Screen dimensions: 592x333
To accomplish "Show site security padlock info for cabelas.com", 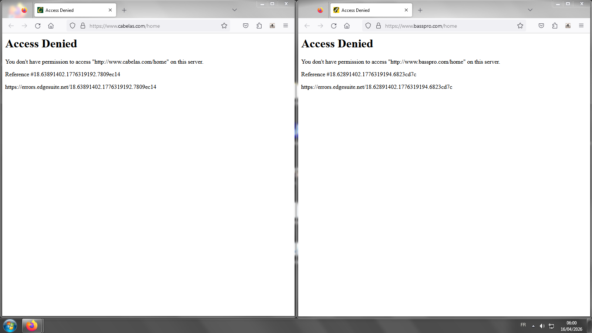I will coord(83,26).
